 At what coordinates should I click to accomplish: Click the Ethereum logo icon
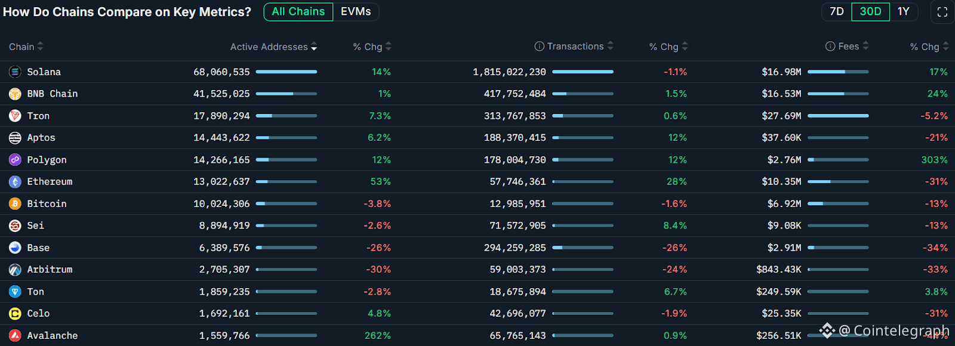15,182
